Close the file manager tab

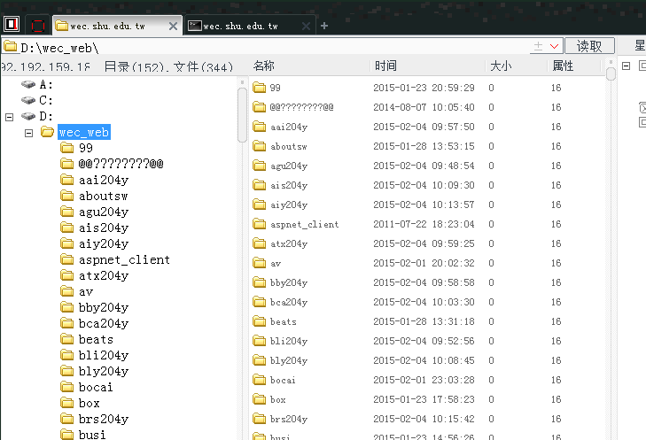(174, 27)
